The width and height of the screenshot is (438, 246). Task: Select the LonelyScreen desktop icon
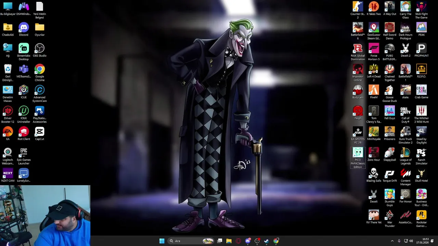tap(24, 175)
